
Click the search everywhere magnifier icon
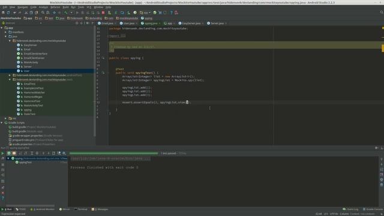click(382, 12)
